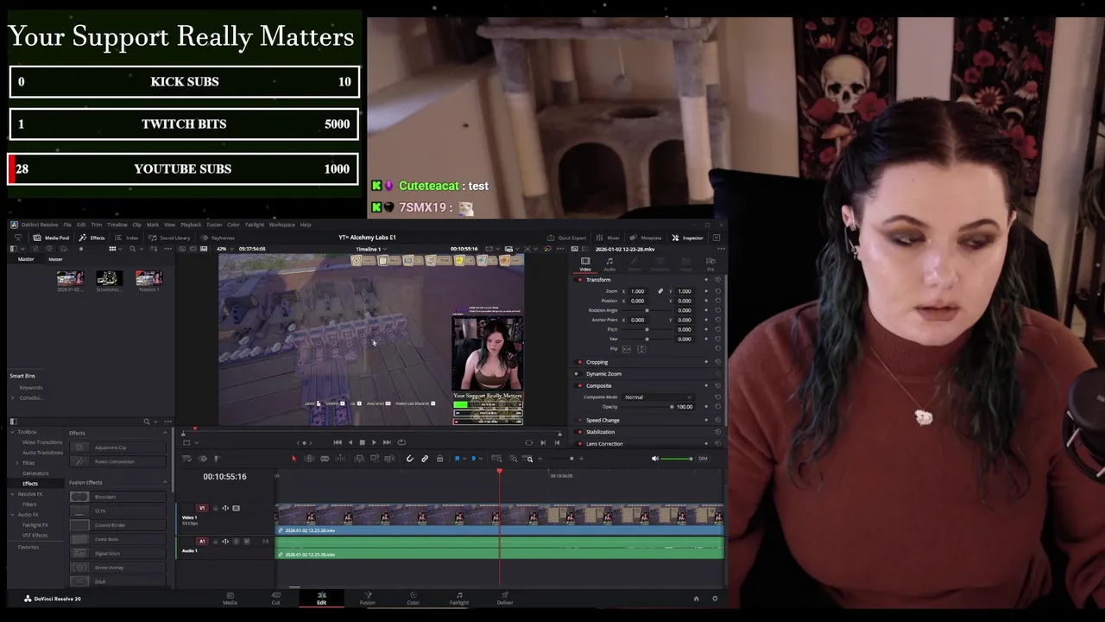Switch to the Media page

(x=230, y=598)
